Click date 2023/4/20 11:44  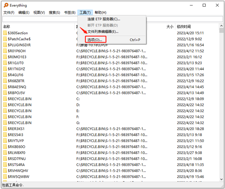[x=190, y=69]
